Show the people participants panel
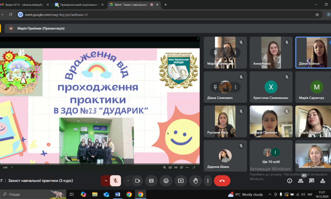This screenshot has height=199, width=331. [301, 181]
